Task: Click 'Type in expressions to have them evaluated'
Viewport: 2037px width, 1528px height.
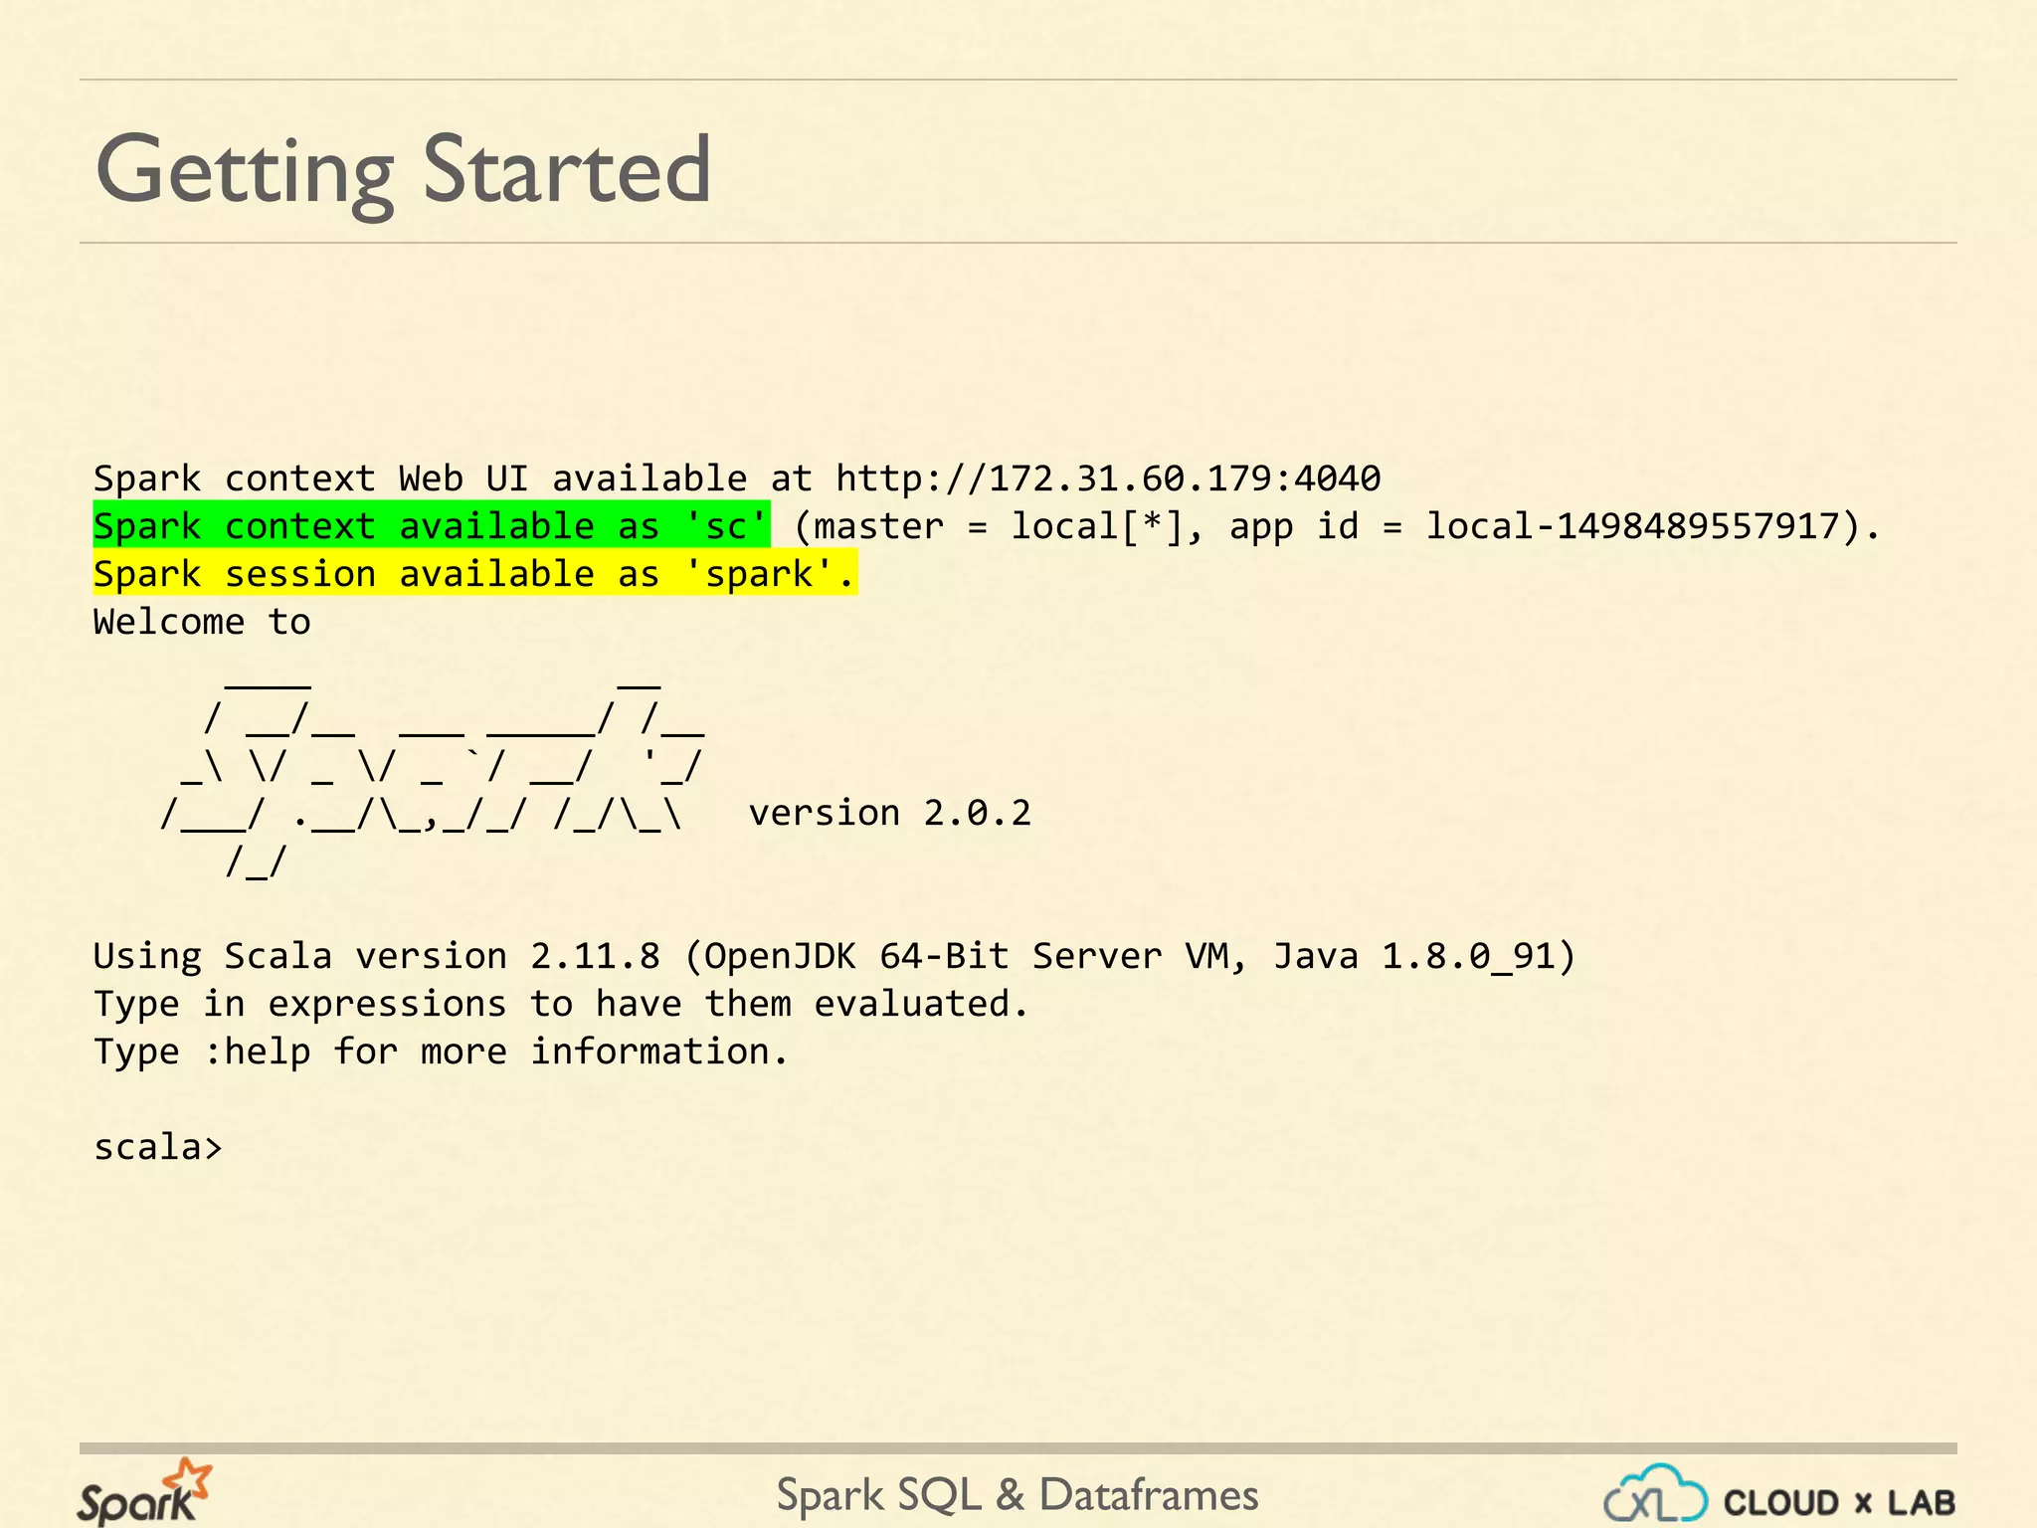Action: [560, 1004]
